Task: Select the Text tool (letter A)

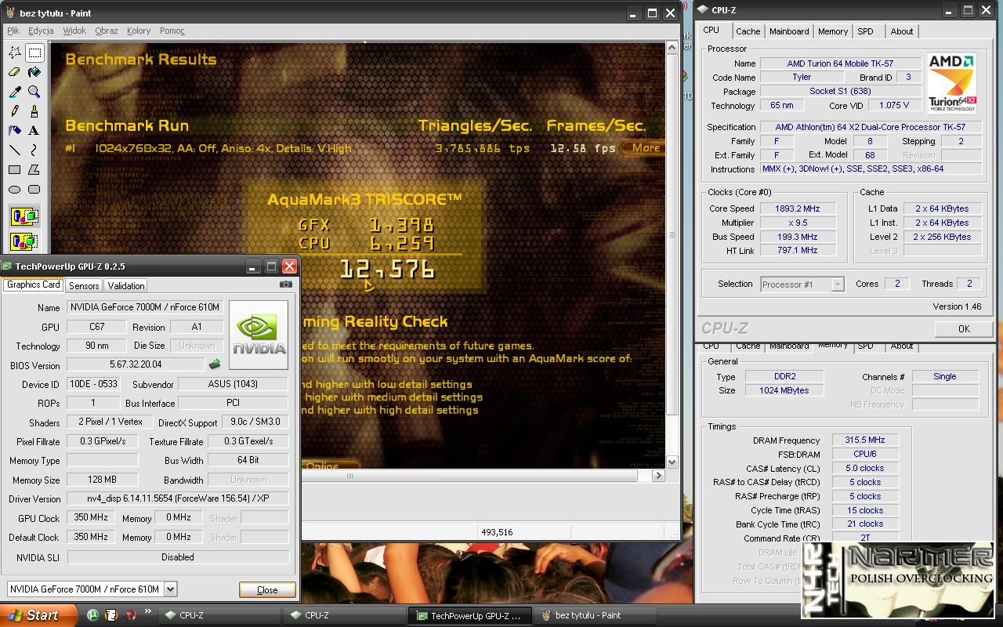Action: 34,131
